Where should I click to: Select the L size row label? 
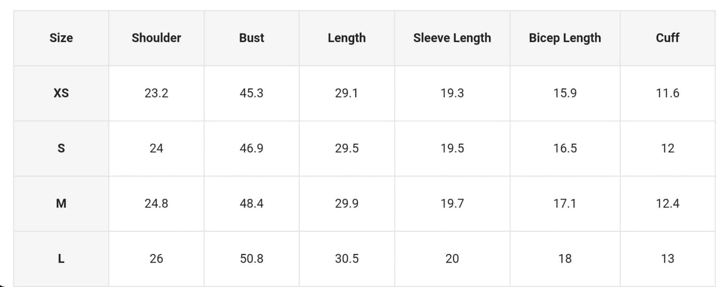click(61, 259)
